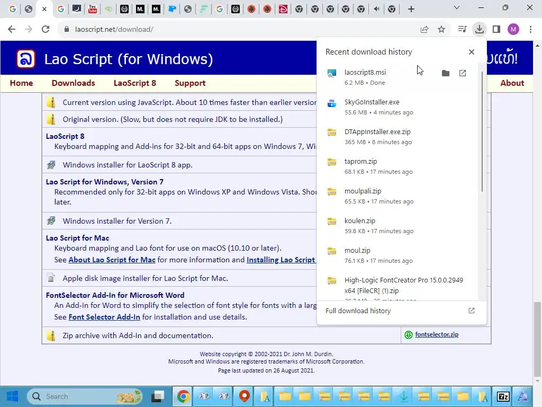Open the DTAppInstaller.exe.zip download
Viewport: 542px width, 407px height.
tap(397, 137)
